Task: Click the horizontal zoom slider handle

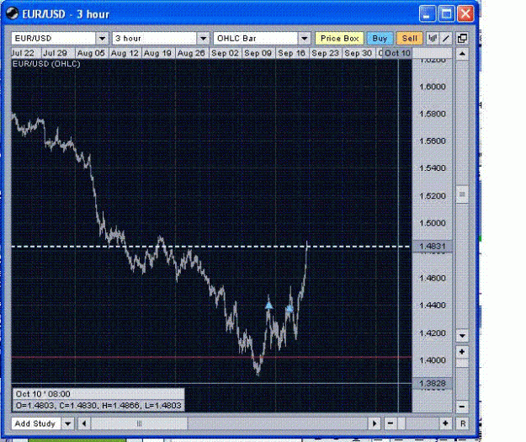Action: tap(401, 423)
